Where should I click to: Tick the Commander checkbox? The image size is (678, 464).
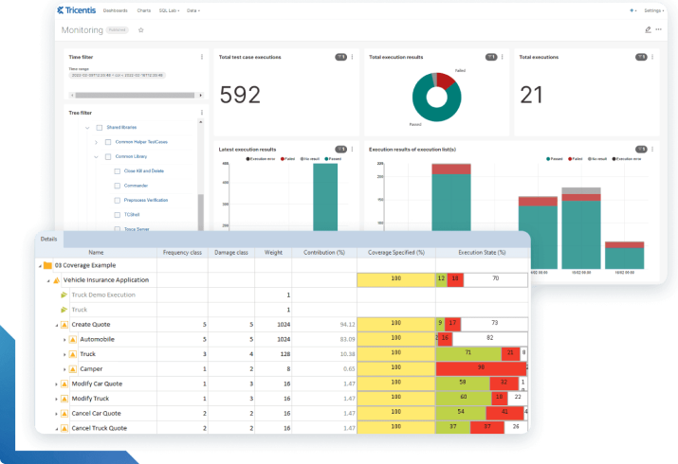(x=118, y=186)
